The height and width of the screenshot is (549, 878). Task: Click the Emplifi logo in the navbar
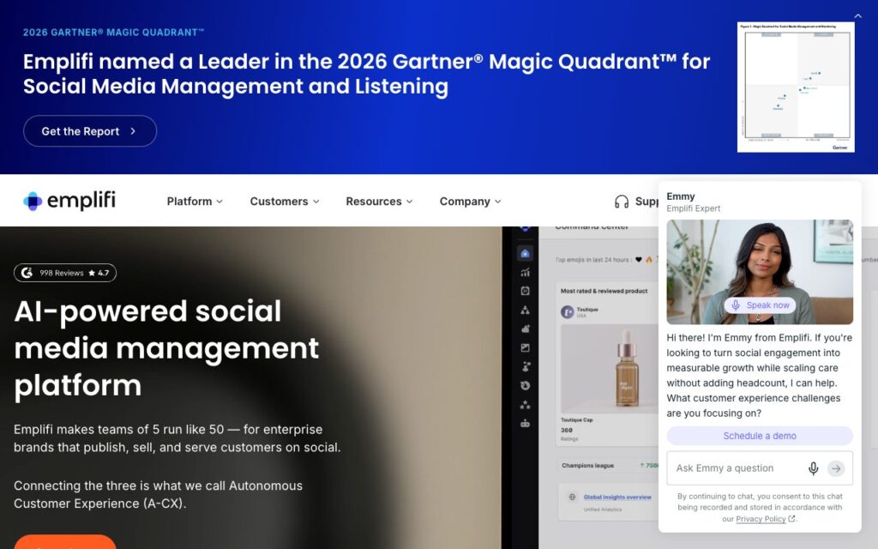click(69, 201)
